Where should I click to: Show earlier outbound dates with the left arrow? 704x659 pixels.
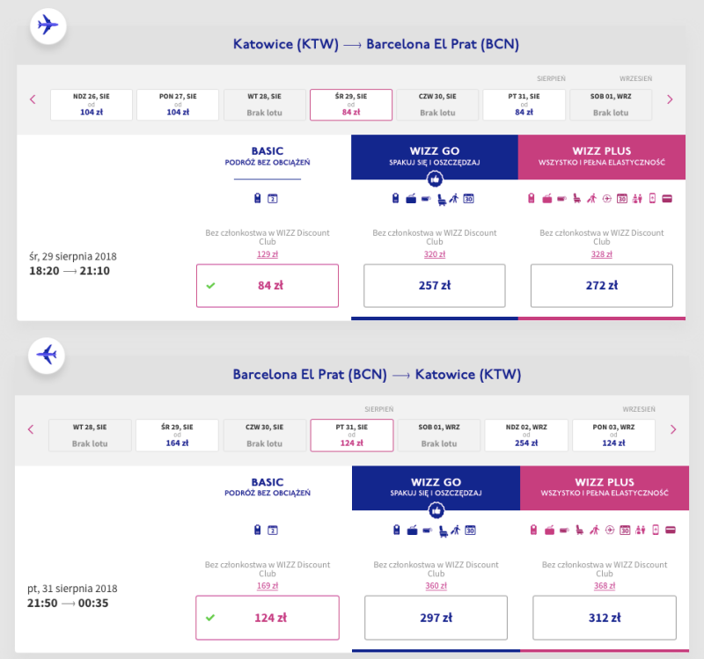(33, 99)
